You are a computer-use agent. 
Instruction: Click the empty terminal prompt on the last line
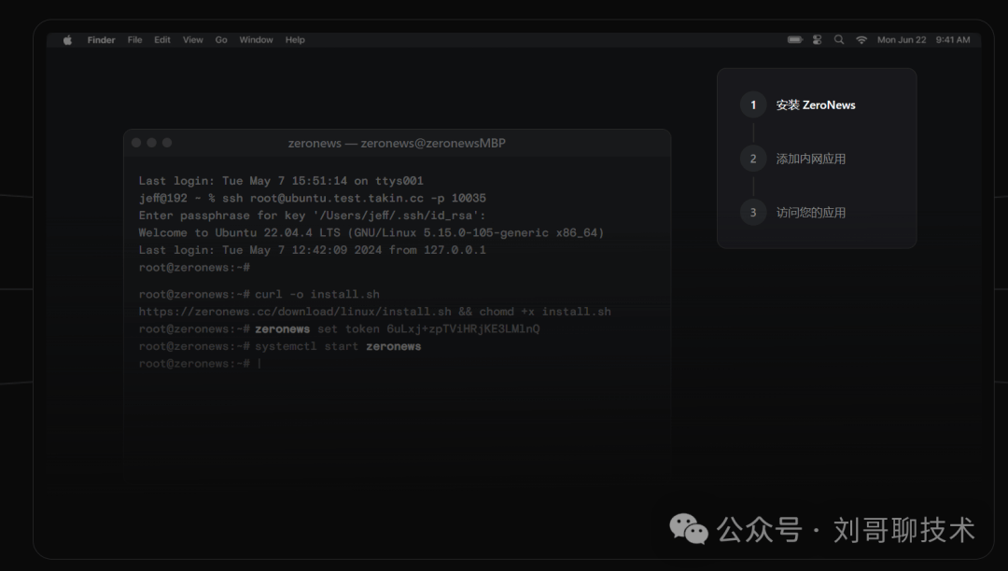pyautogui.click(x=259, y=364)
